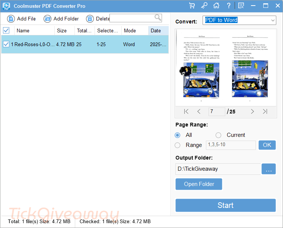Browse output folder with ellipsis button
Viewport: 283px width, 228px height.
(268, 169)
